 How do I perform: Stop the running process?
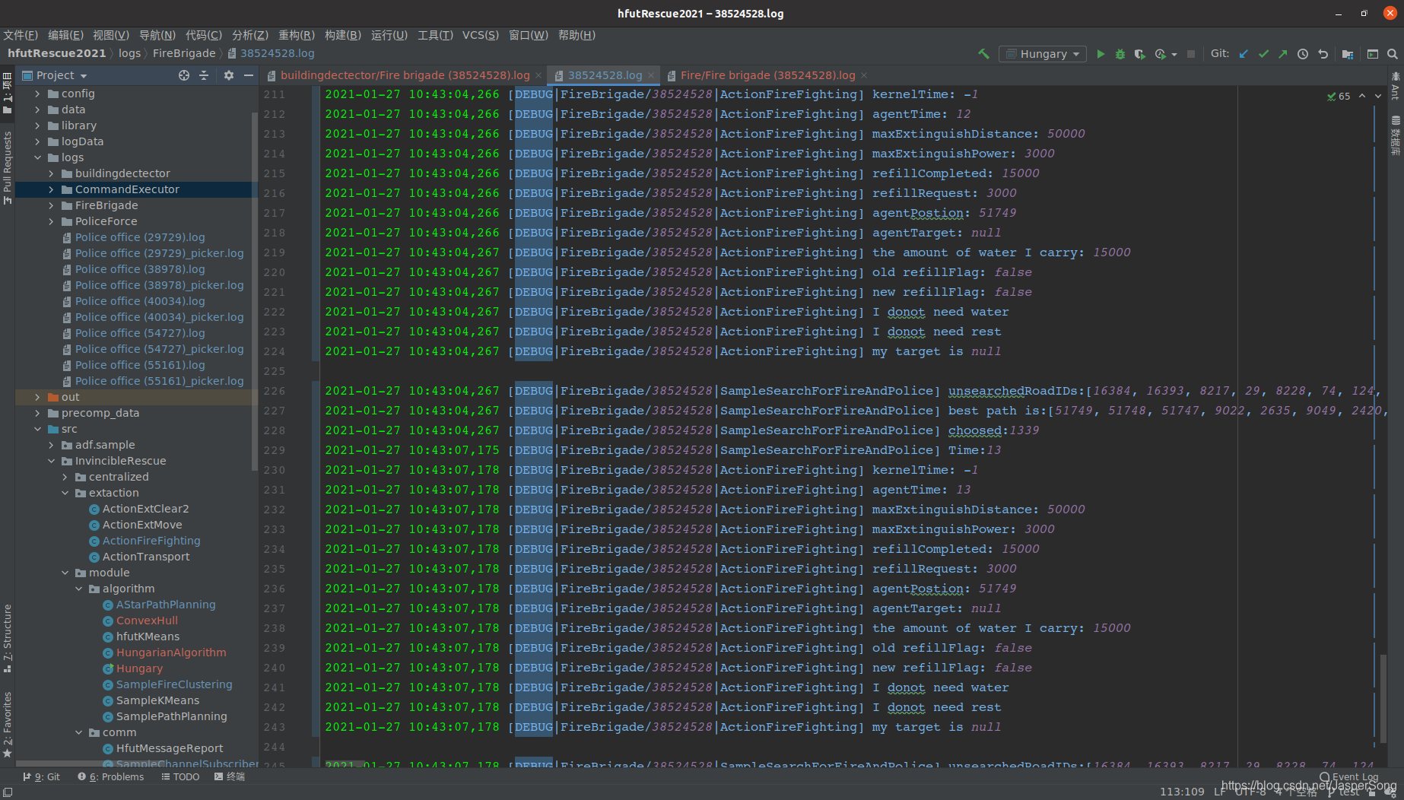[x=1191, y=54]
